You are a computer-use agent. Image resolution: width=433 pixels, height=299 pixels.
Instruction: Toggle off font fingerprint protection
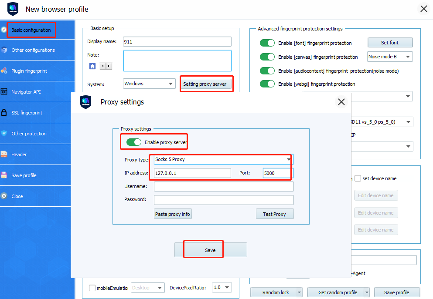[267, 43]
